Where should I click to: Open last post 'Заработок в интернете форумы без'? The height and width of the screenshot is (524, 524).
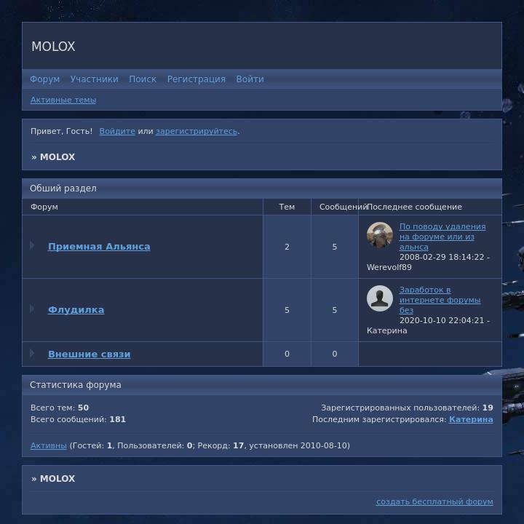coord(440,300)
